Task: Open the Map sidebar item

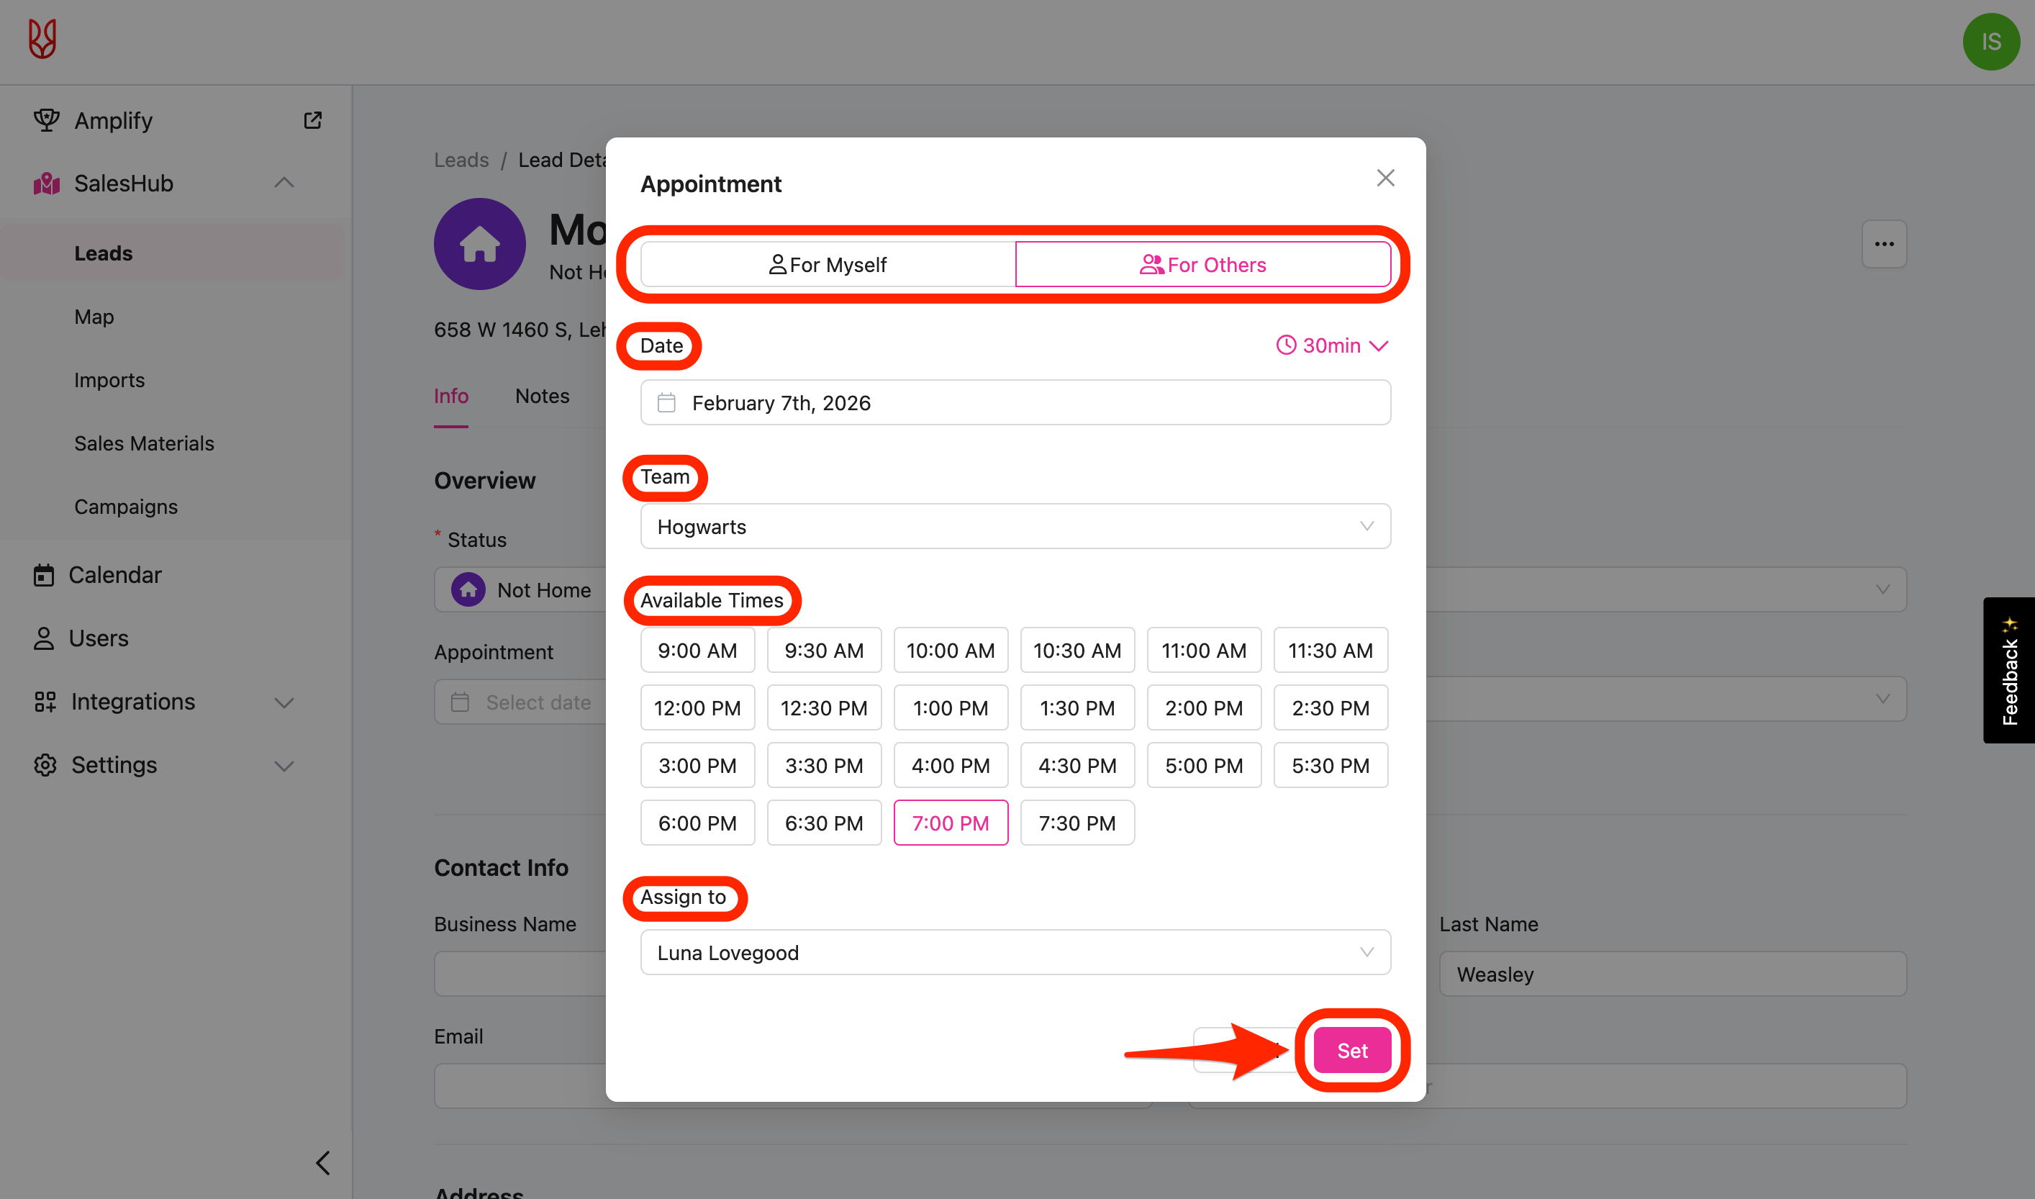Action: point(94,317)
